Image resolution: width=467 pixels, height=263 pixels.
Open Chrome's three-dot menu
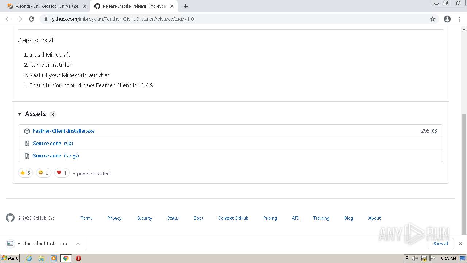459,19
